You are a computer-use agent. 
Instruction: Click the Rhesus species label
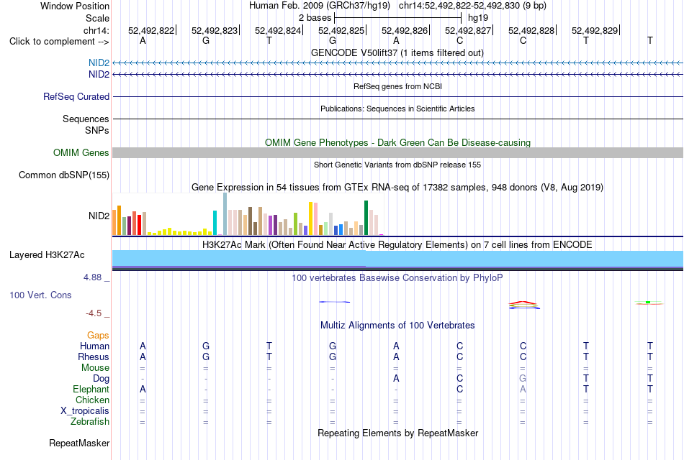pos(94,356)
